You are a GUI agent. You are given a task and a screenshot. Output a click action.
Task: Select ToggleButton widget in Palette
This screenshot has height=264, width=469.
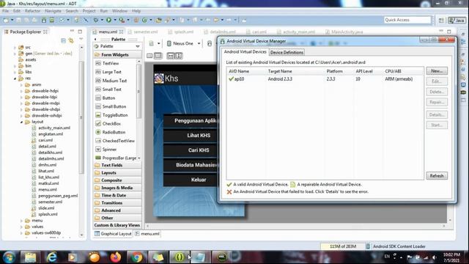click(115, 115)
